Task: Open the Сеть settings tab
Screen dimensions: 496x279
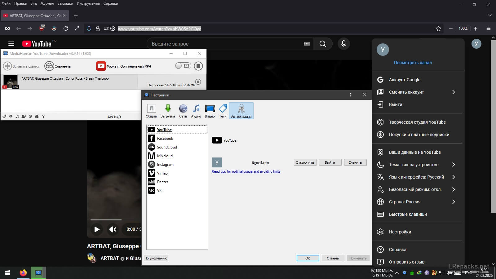Action: coord(183,111)
